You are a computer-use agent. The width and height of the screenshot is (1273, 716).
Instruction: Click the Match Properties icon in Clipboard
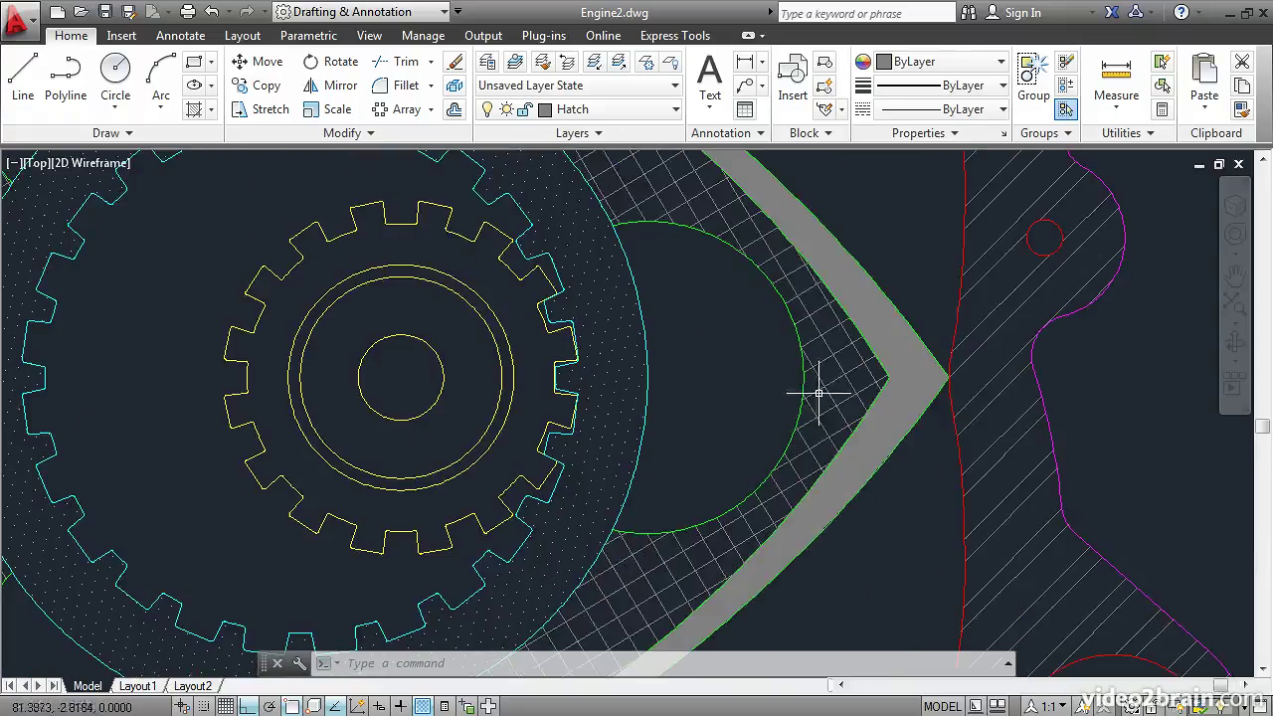coord(1242,109)
